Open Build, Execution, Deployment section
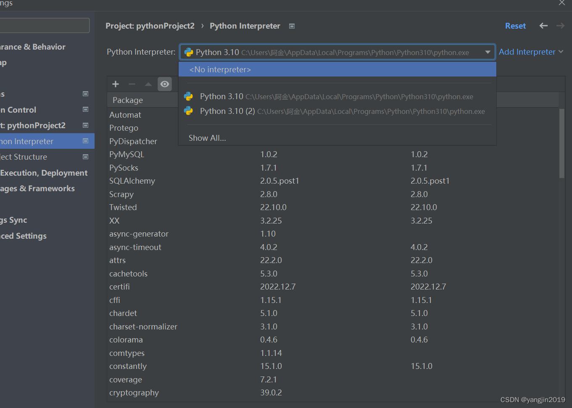The width and height of the screenshot is (572, 408). pyautogui.click(x=44, y=173)
